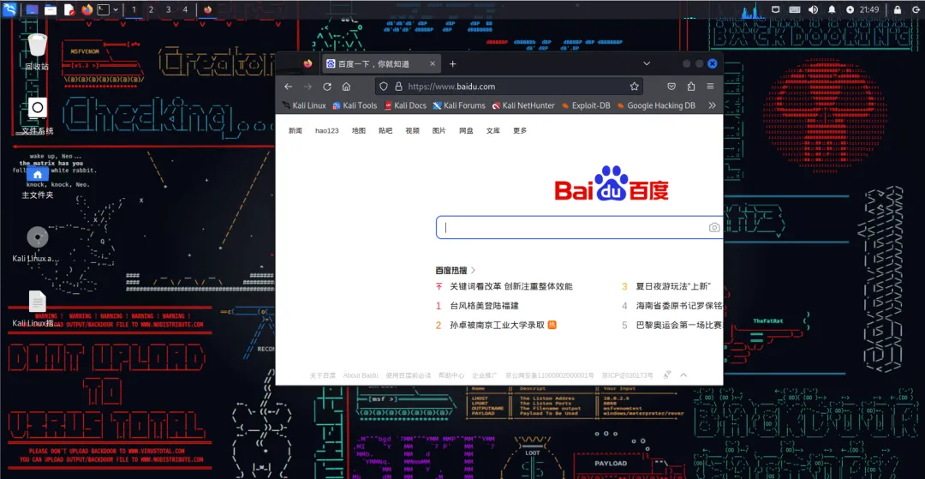Lock the screen via padlock icon
Viewport: 925px width, 479px height.
tap(896, 9)
